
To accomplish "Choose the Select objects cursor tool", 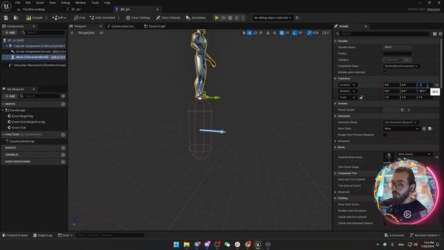I will coord(244,33).
